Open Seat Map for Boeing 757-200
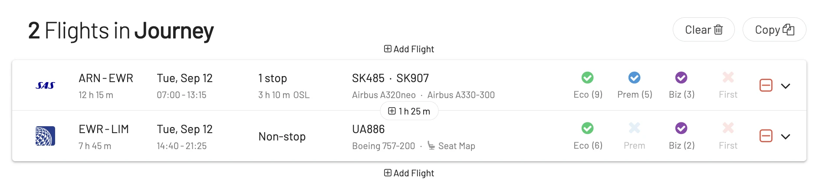This screenshot has width=816, height=188. pyautogui.click(x=451, y=146)
